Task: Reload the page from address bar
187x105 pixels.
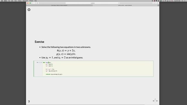Action: pyautogui.click(x=119, y=3)
